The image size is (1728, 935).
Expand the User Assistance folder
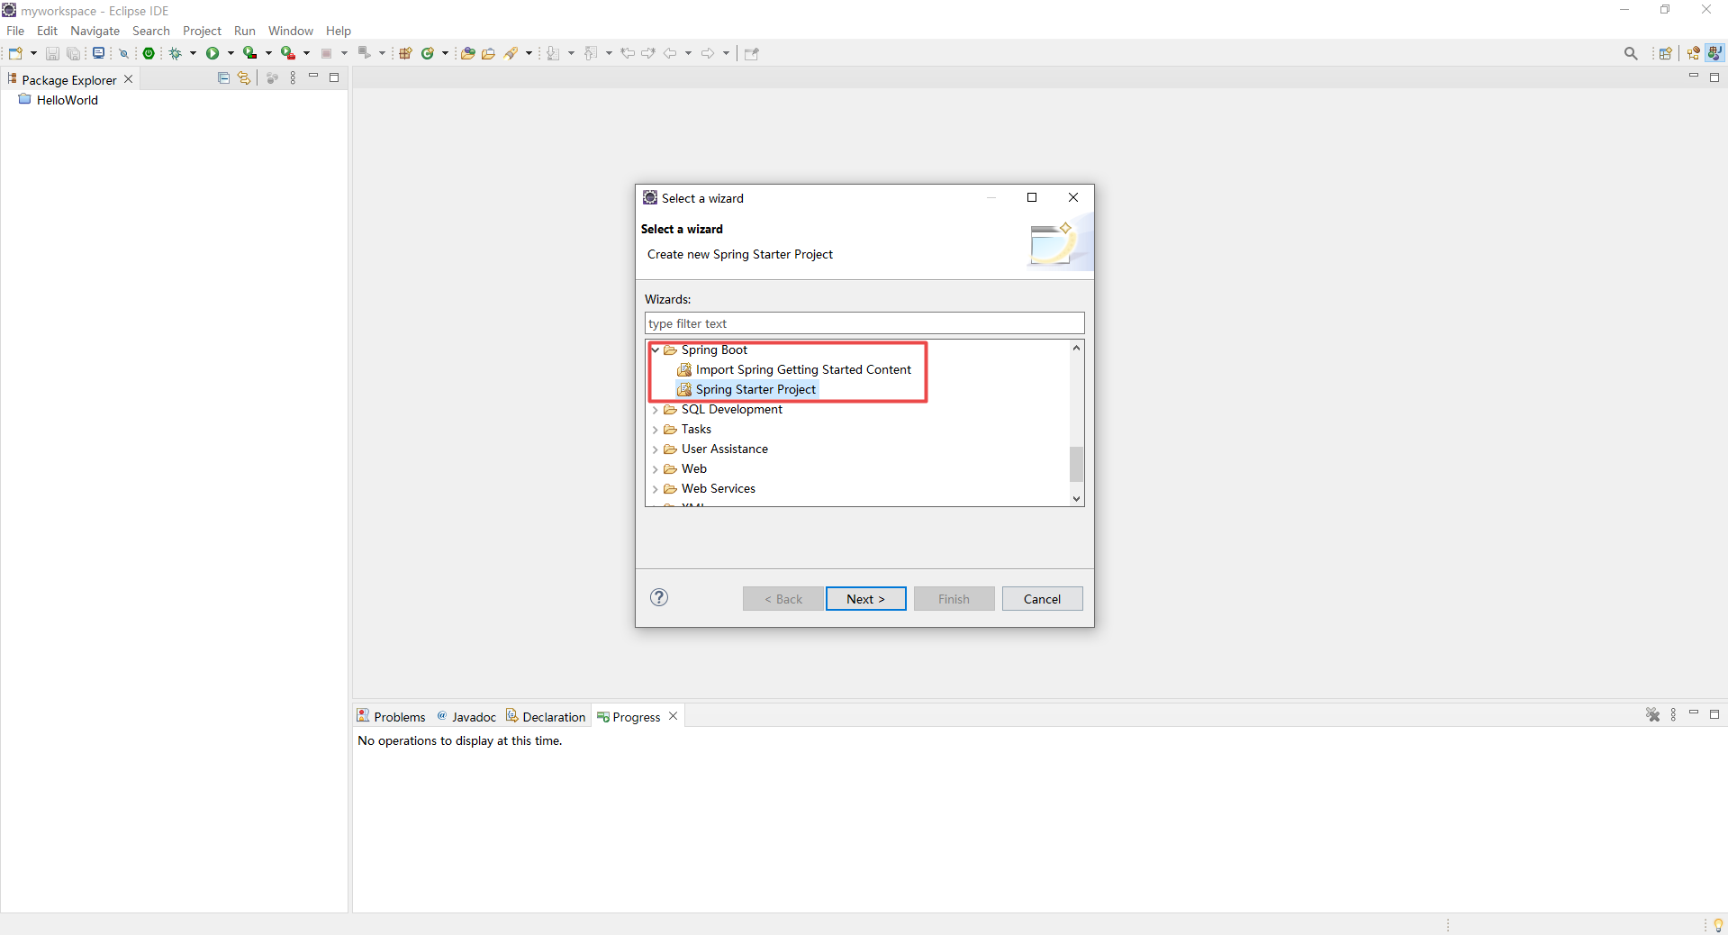point(656,449)
